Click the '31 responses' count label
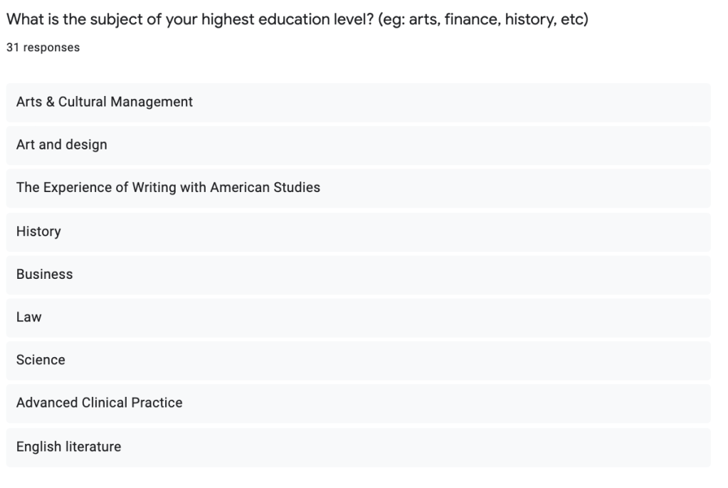 pos(43,48)
